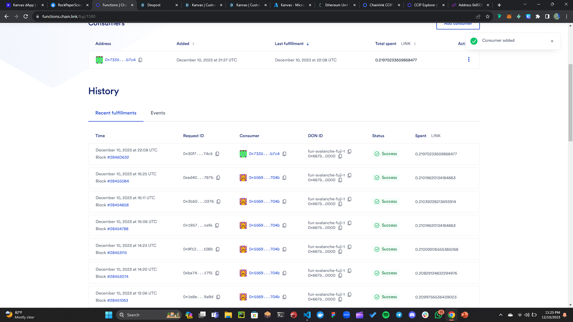Open block #28460632 link
Viewport: 573px width, 322px height.
point(118,157)
